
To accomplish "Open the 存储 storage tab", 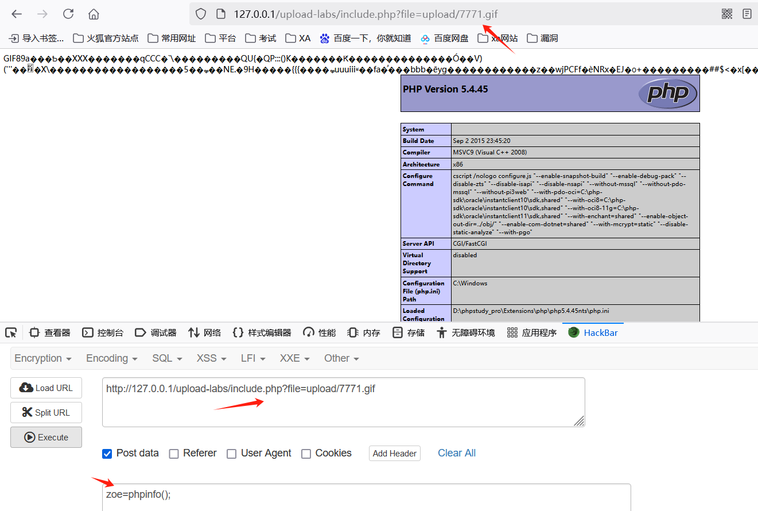I will 408,332.
